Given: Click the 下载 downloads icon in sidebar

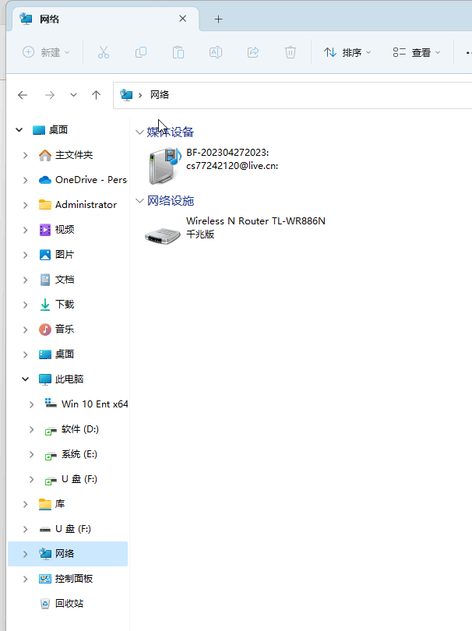Looking at the screenshot, I should (x=45, y=305).
